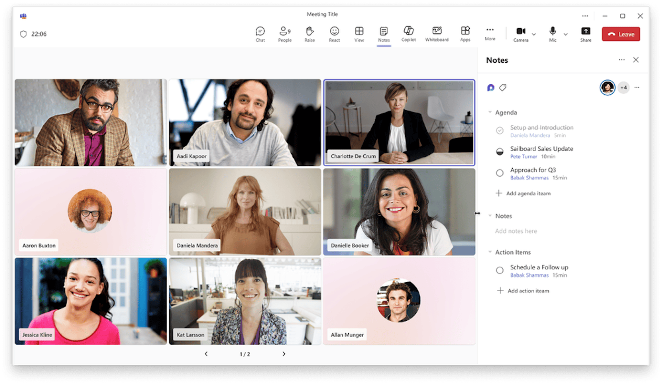Open title bar ellipsis menu
This screenshot has height=384, width=662.
(585, 16)
